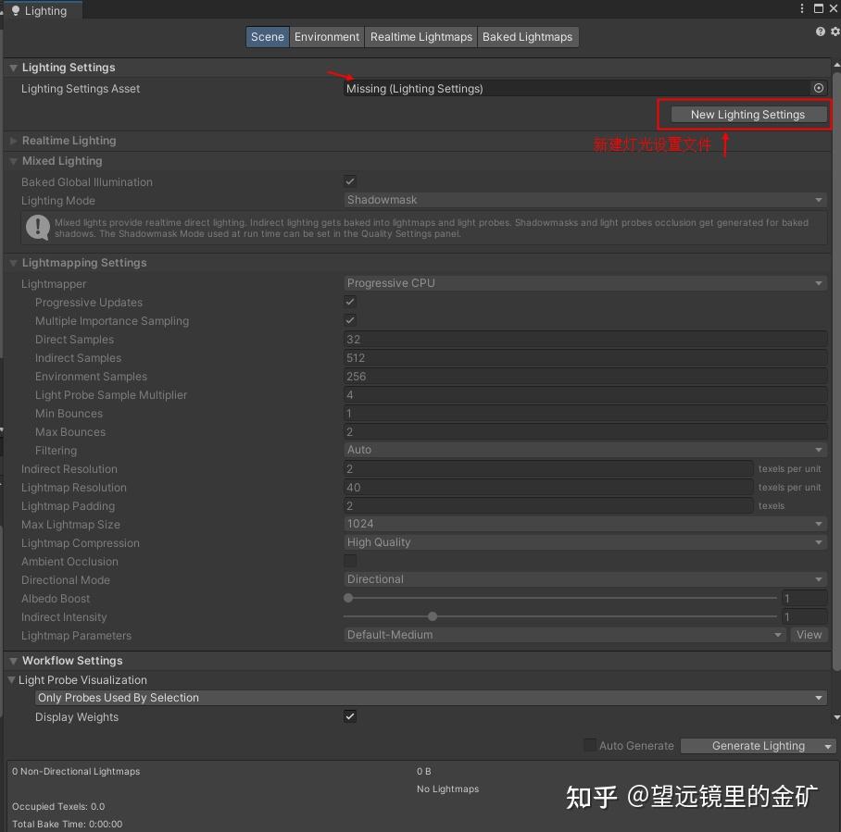Open Lightmap Parameters Default-Medium dropdown
The width and height of the screenshot is (841, 832).
[564, 635]
